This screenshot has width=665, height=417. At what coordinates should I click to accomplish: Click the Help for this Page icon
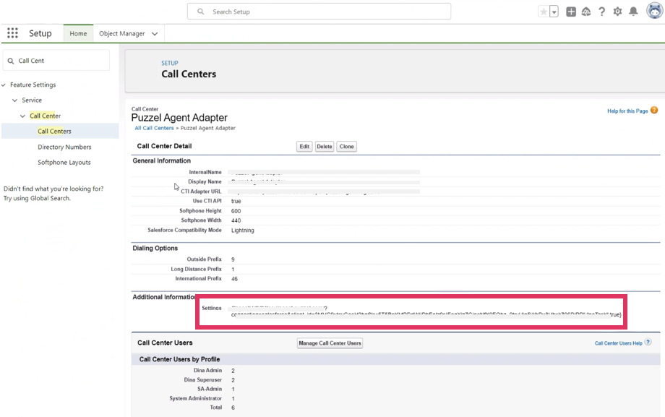654,111
